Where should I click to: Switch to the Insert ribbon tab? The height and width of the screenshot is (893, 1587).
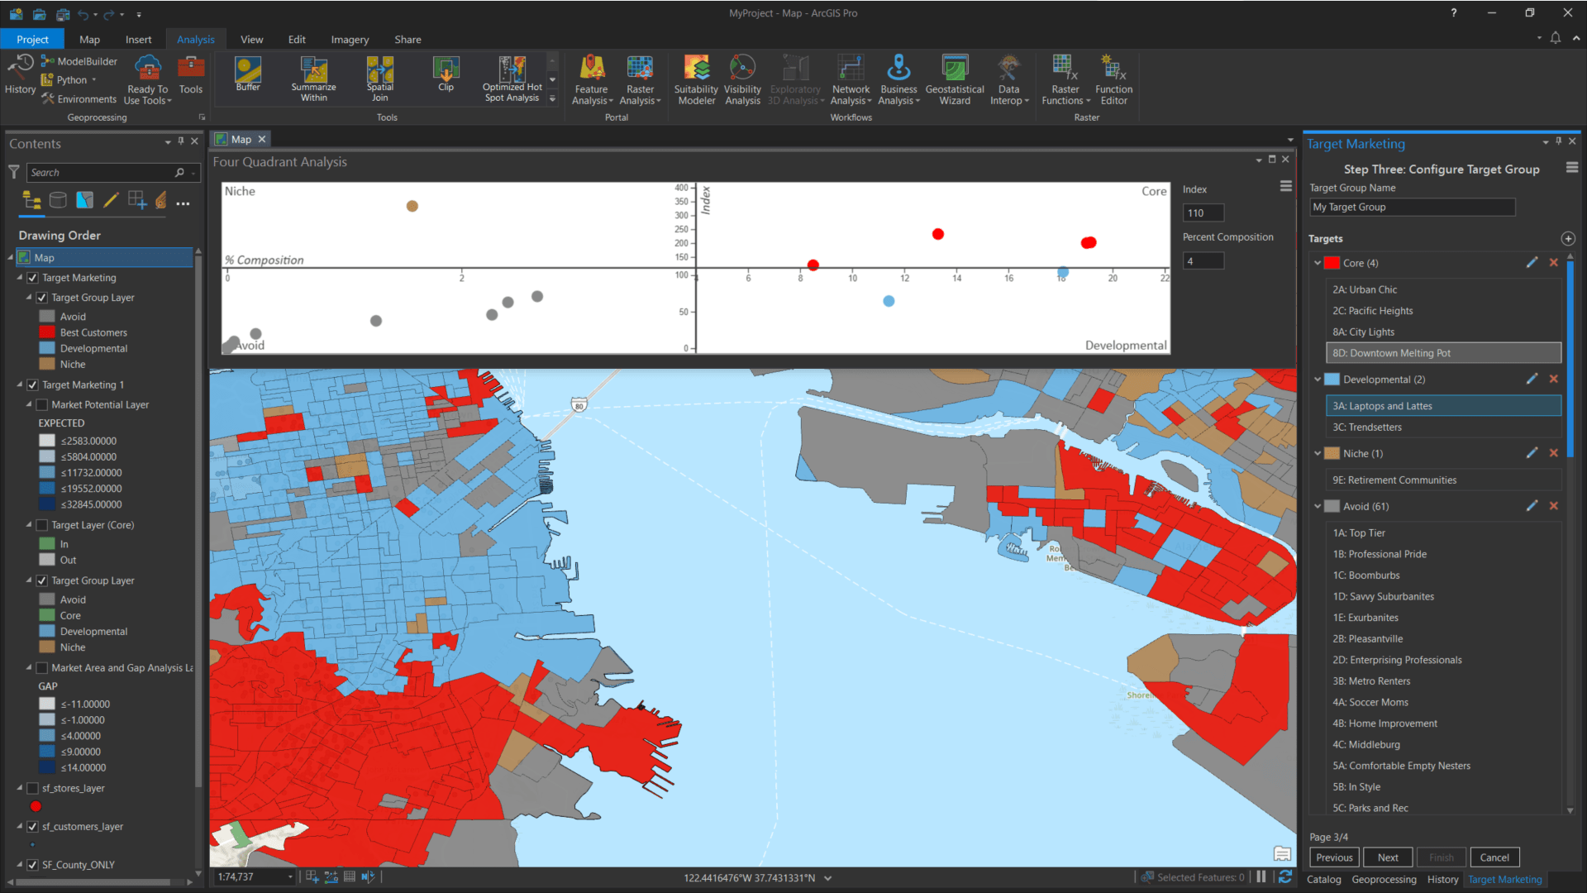pos(138,40)
